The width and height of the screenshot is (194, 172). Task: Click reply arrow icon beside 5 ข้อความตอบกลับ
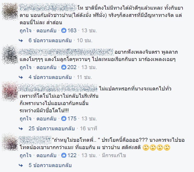point(21,165)
